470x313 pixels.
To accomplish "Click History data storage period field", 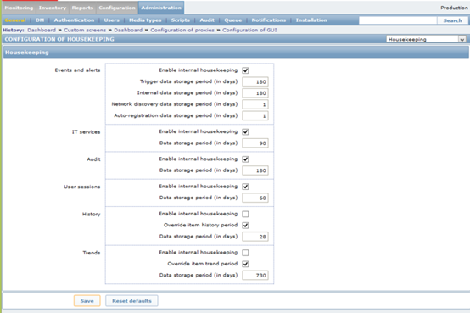I will [x=255, y=237].
